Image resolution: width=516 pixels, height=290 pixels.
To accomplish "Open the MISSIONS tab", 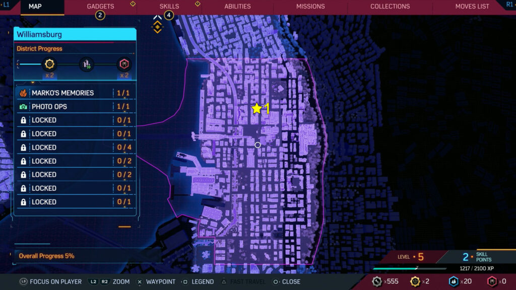I will 310,6.
